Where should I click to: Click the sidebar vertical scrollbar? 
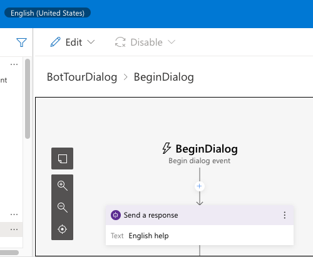tap(28, 99)
